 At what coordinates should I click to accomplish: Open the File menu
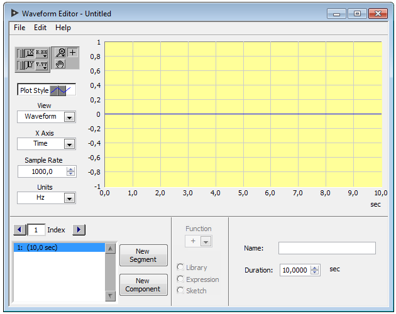tap(19, 28)
